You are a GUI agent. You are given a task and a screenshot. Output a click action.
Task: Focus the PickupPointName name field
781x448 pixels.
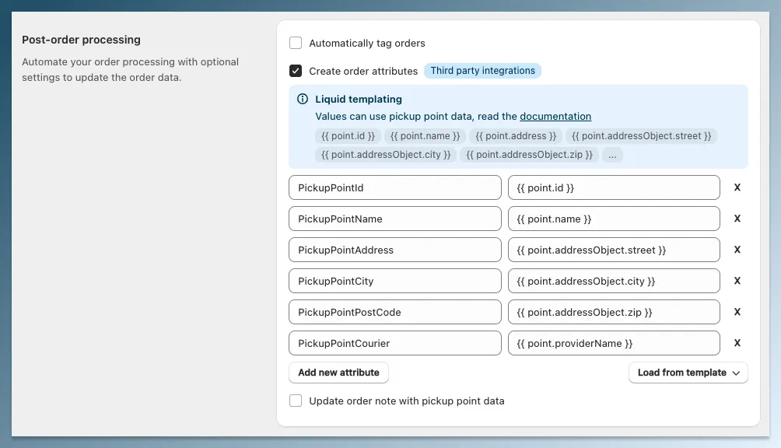point(395,219)
